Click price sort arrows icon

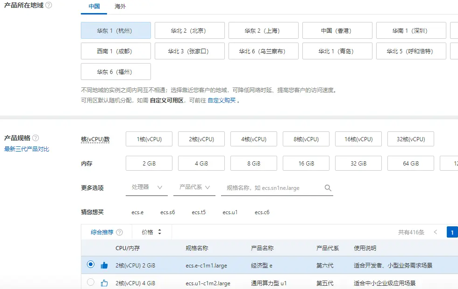coord(159,232)
